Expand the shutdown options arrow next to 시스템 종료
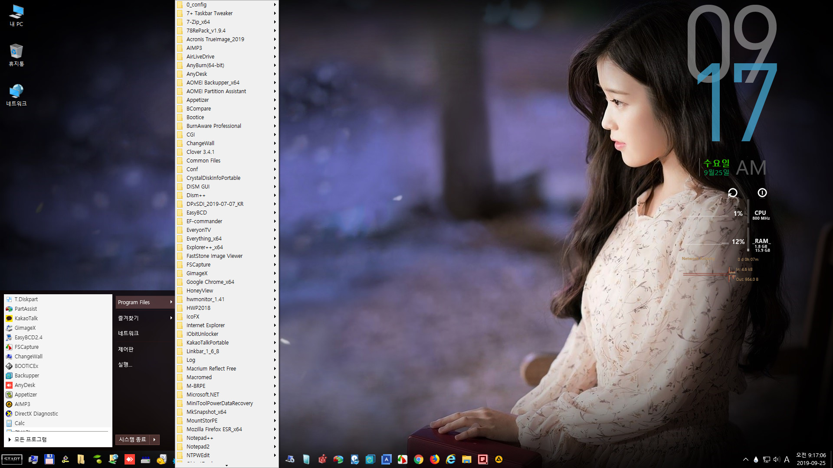Image resolution: width=833 pixels, height=468 pixels. tap(154, 439)
